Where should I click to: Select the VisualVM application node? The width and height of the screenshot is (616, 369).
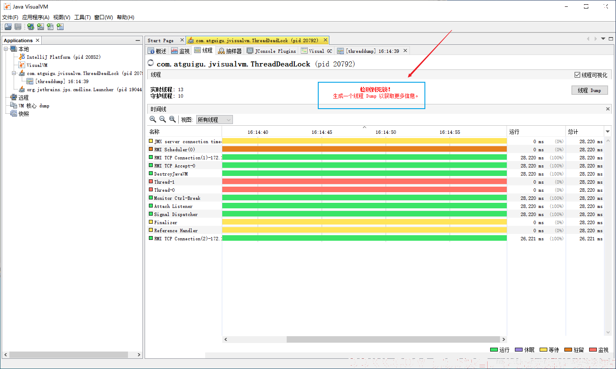tap(33, 65)
